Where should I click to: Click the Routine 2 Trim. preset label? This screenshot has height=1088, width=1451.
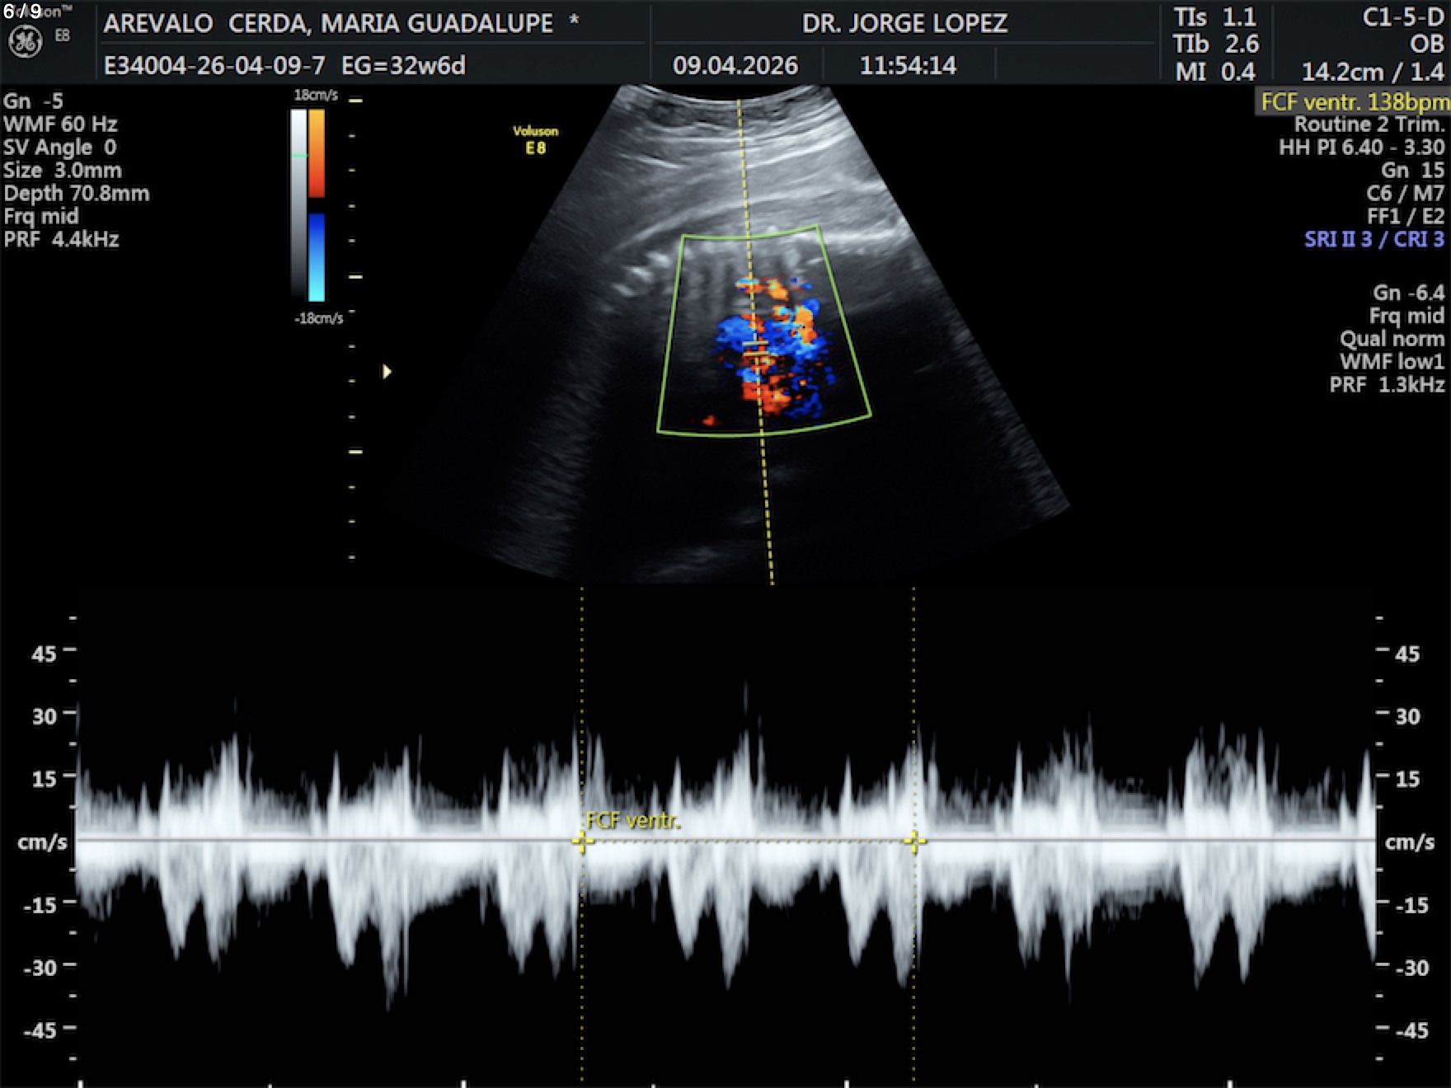pos(1369,125)
